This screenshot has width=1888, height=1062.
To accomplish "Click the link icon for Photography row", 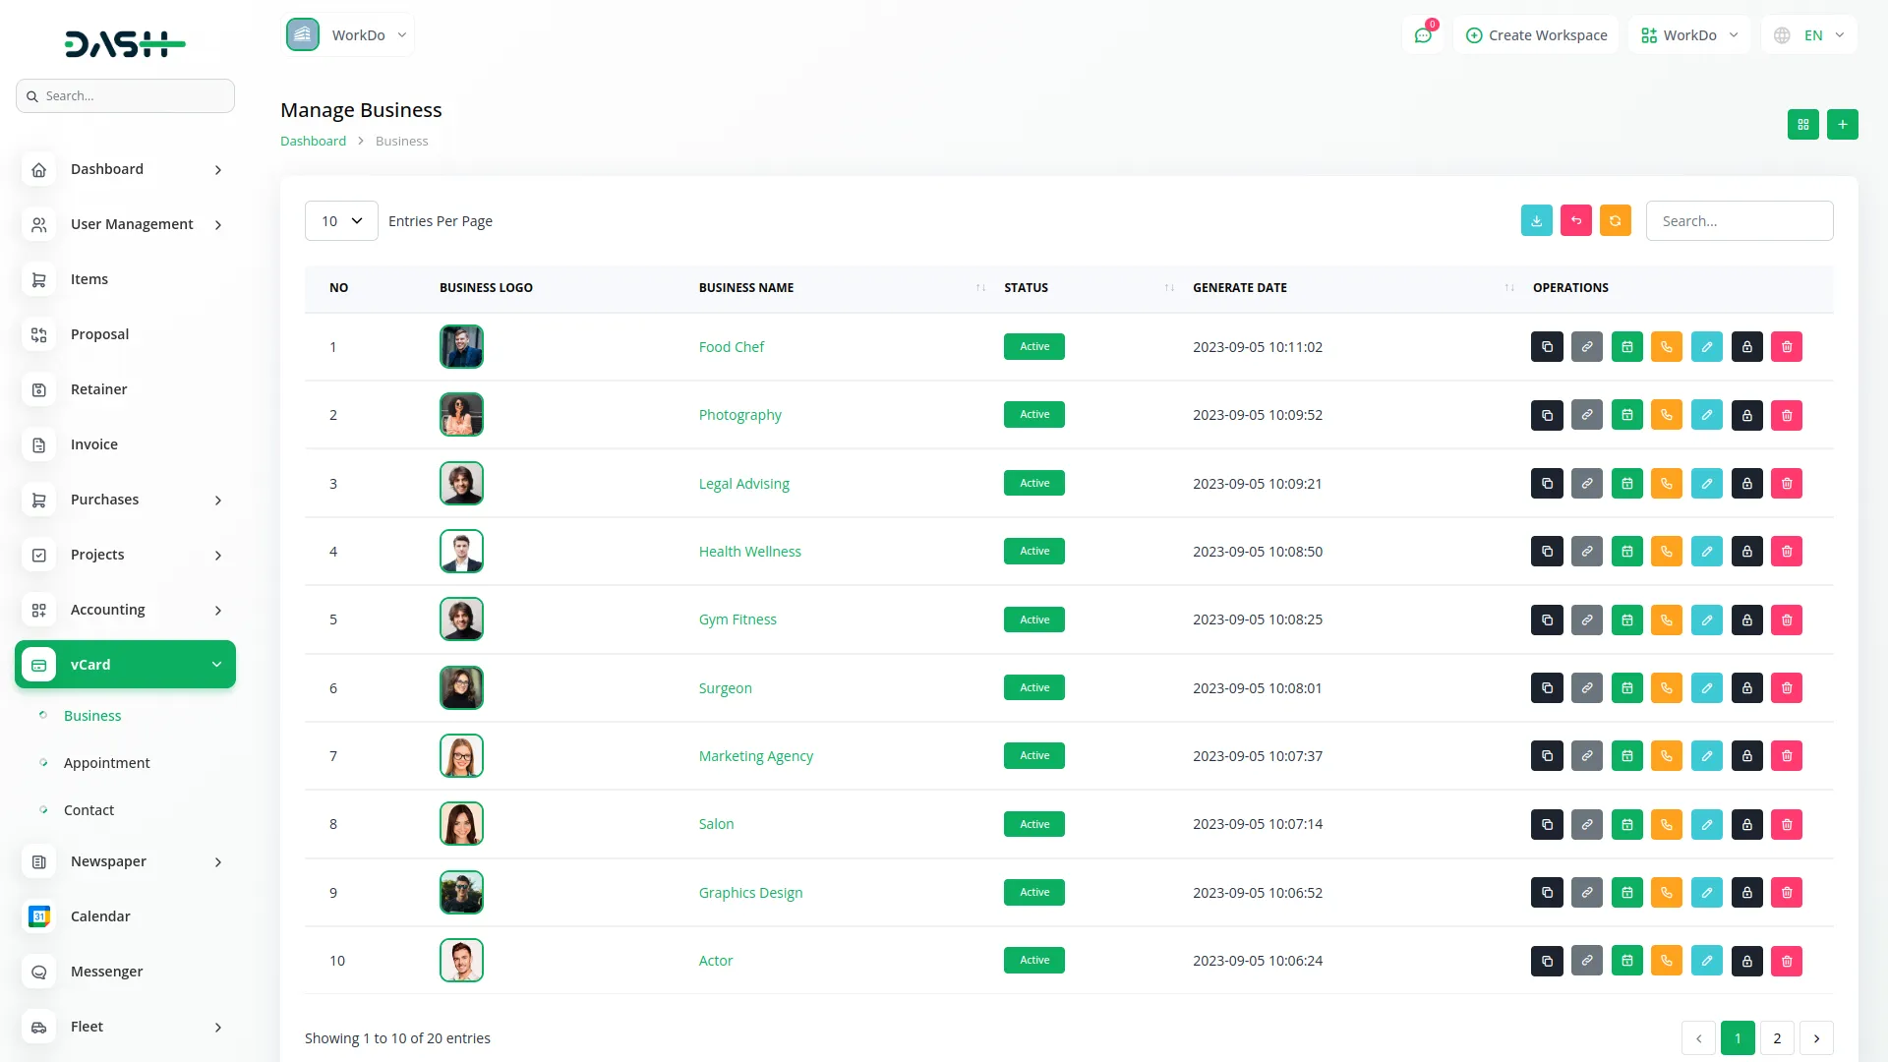I will [1587, 415].
